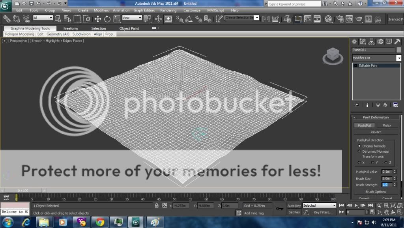Open Schematic View icon

pyautogui.click(x=317, y=19)
